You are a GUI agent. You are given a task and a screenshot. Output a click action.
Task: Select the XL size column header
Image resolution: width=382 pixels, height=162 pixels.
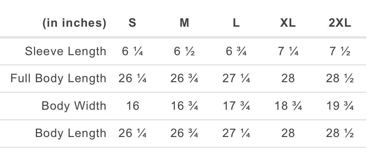tap(288, 23)
